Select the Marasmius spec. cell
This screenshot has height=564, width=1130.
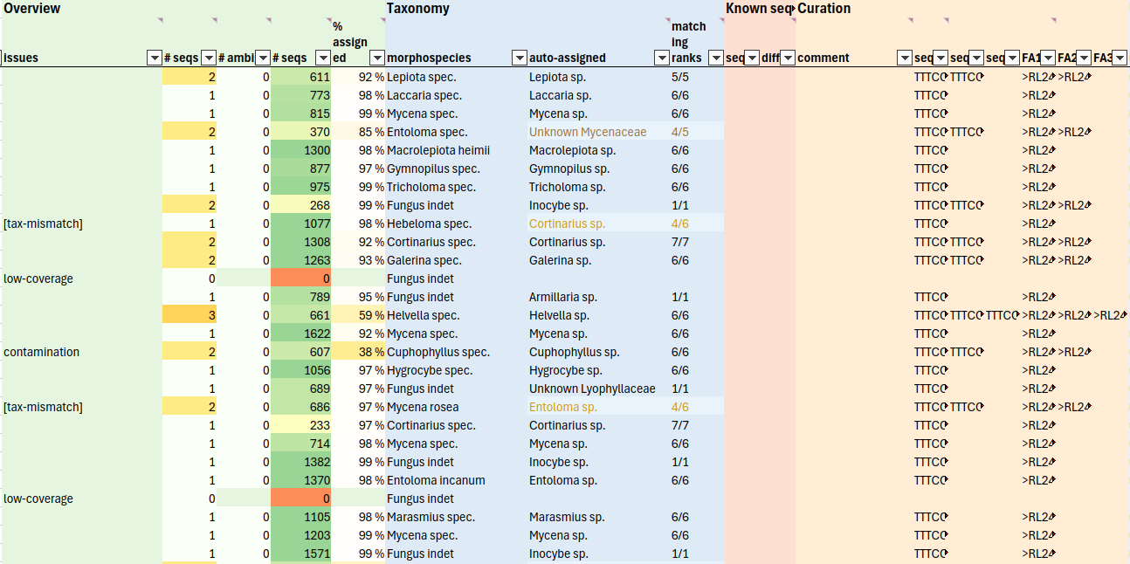456,517
